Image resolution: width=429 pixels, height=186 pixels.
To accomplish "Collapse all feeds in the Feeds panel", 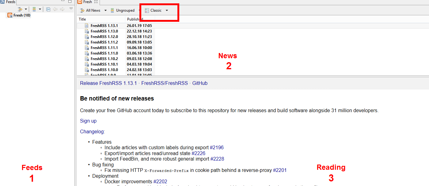I will pyautogui.click(x=48, y=9).
